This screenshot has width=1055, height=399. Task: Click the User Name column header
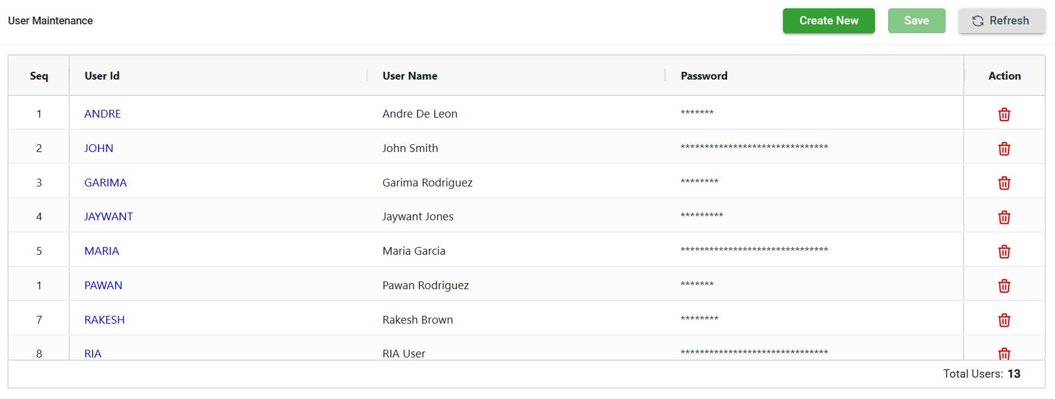pos(410,76)
